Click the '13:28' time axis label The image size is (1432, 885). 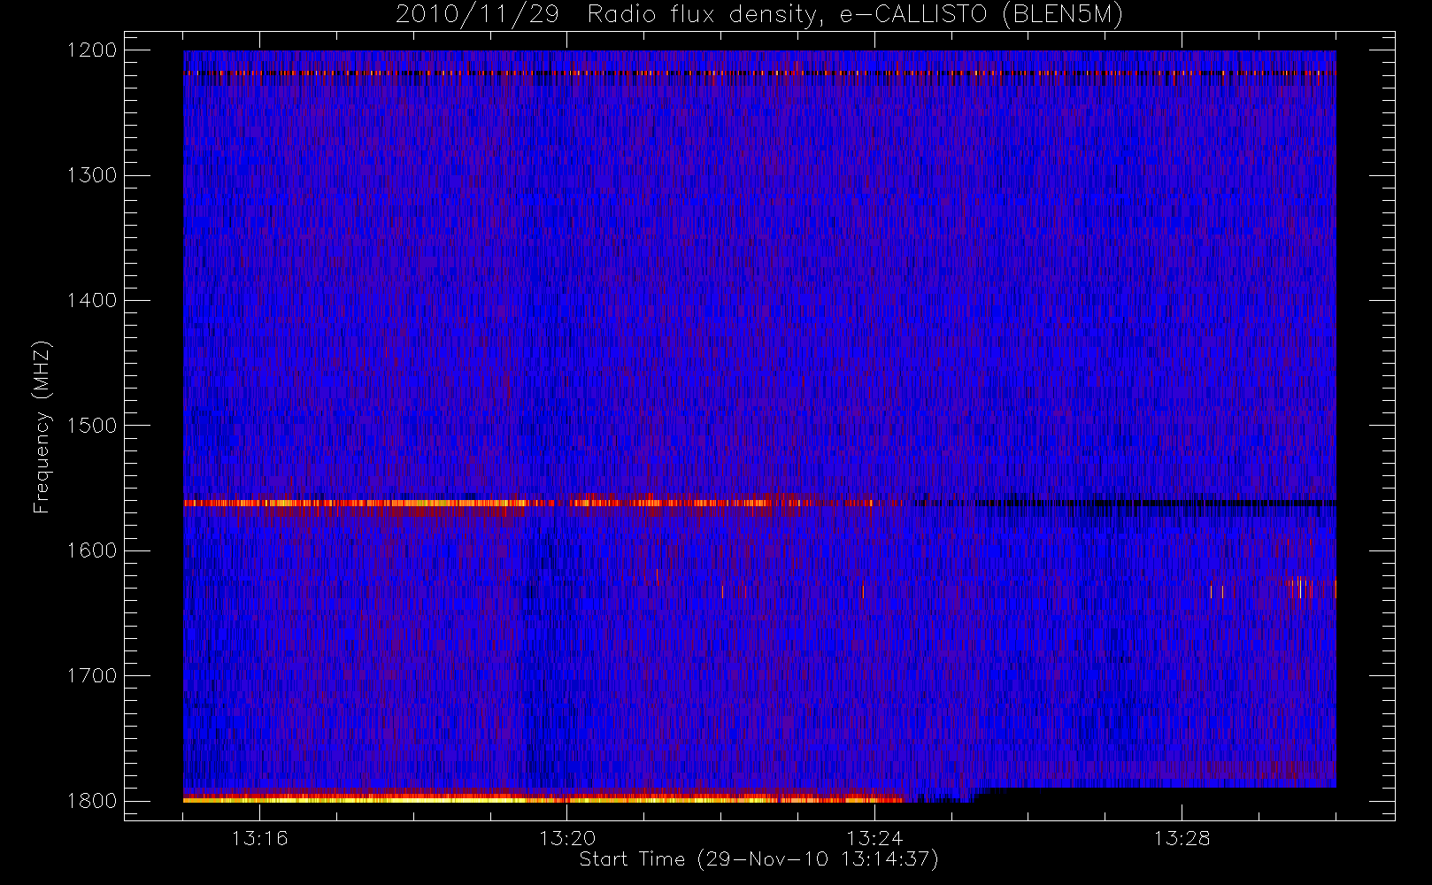tap(1182, 838)
